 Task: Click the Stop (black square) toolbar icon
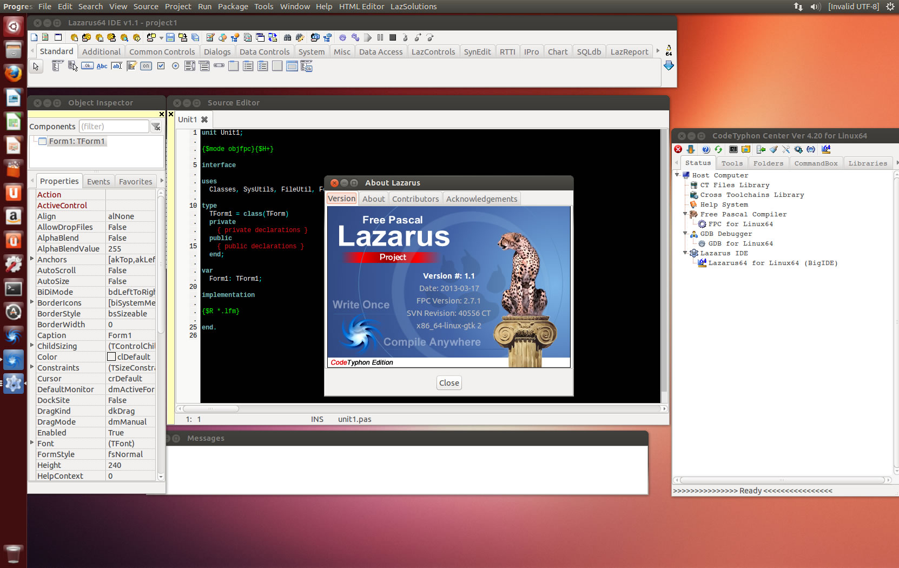point(393,37)
